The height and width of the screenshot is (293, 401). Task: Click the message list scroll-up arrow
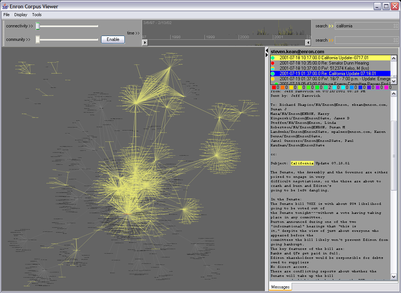coord(394,59)
